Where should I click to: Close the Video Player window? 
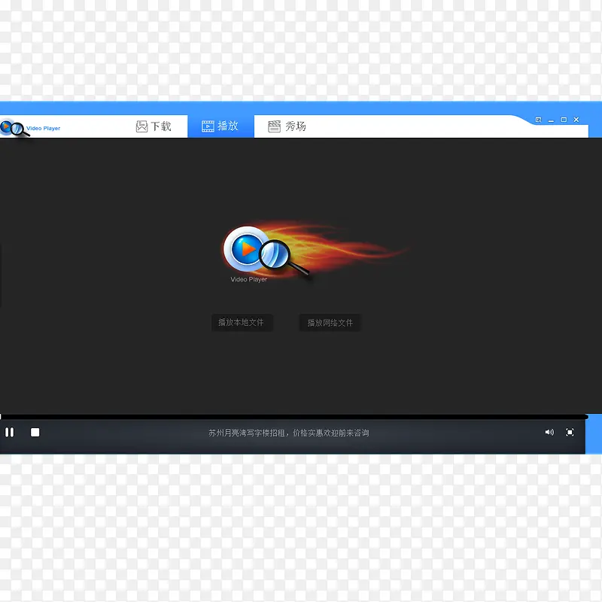576,120
